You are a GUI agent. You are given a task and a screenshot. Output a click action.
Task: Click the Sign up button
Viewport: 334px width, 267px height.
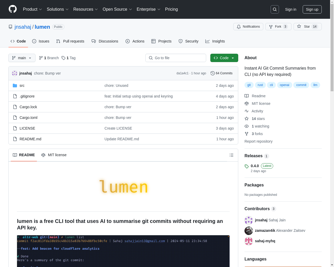(312, 9)
